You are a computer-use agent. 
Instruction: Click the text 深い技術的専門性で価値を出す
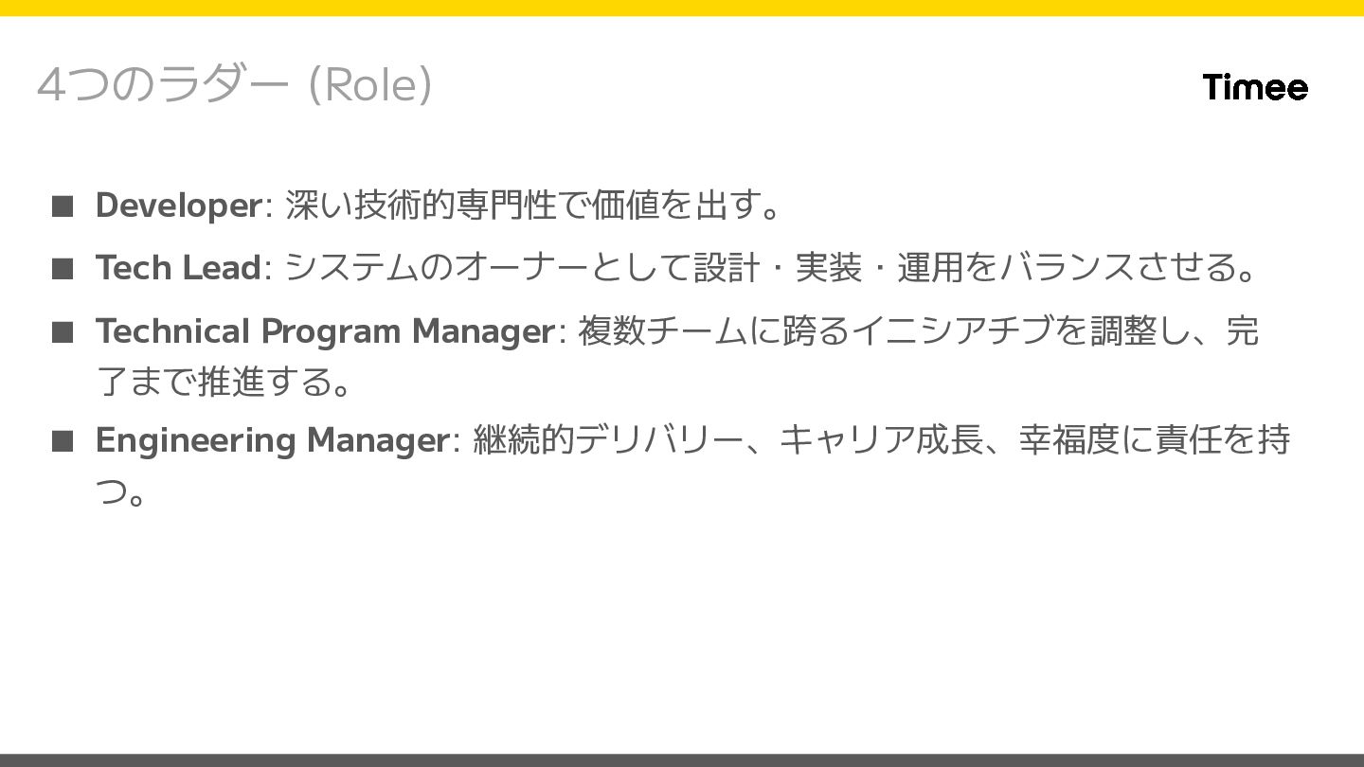pos(524,205)
